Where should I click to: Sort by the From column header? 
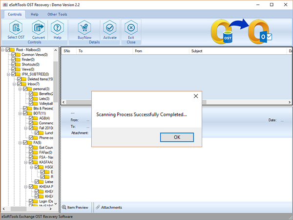161,51
